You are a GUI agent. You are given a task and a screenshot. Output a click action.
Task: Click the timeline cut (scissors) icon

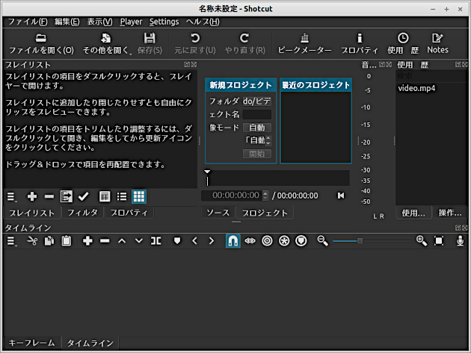[x=32, y=241]
